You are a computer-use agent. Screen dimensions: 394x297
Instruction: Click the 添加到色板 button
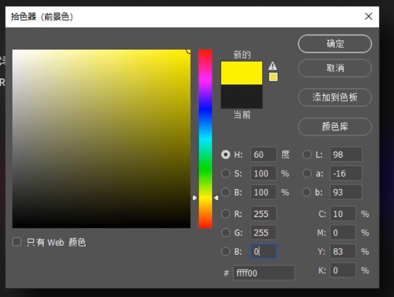[335, 97]
